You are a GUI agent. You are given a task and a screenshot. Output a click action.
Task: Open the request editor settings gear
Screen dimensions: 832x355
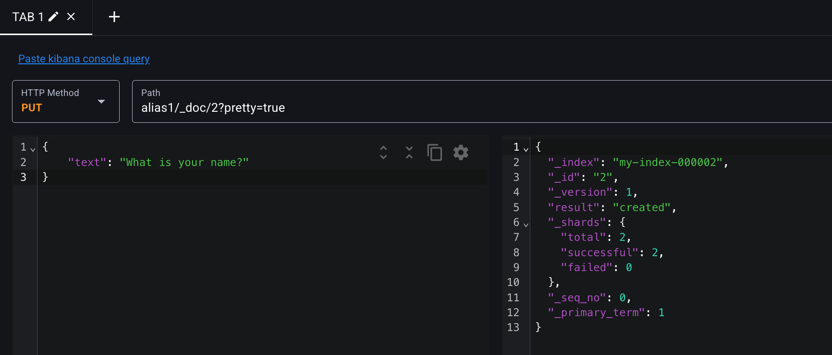[x=461, y=153]
